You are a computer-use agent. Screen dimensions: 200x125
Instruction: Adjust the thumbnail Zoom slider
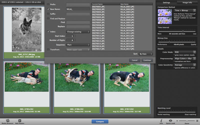pyautogui.click(x=187, y=121)
